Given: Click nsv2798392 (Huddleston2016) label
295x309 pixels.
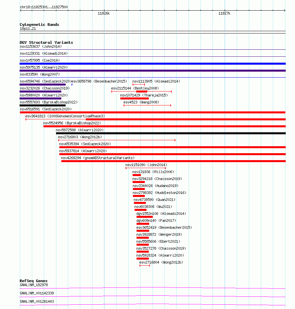Looking at the screenshot, I should (159, 193).
